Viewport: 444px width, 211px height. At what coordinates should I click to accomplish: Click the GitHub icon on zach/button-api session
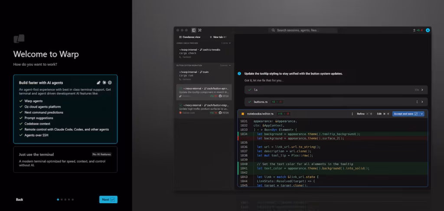(220, 96)
